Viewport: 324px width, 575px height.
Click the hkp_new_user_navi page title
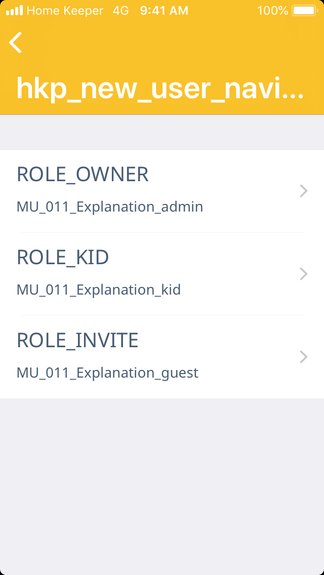160,88
